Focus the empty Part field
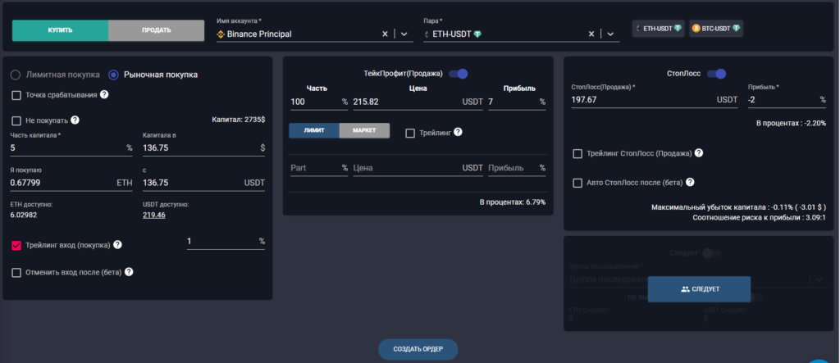Viewport: 840px width, 363px height. [319, 168]
